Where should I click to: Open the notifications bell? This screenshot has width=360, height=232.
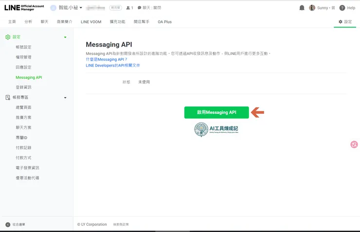(x=302, y=8)
